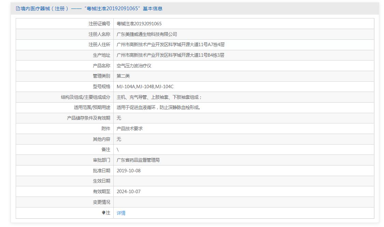Select product name 空气压力波治疗仪

(x=134, y=66)
